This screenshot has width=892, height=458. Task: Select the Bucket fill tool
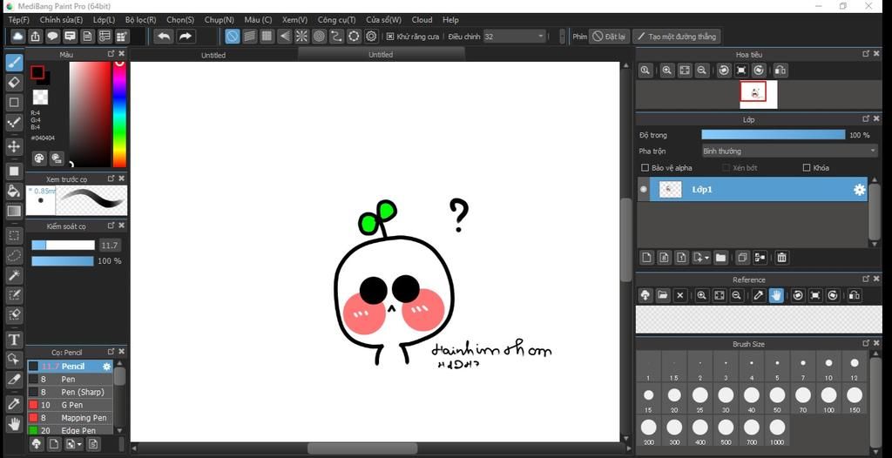click(14, 192)
